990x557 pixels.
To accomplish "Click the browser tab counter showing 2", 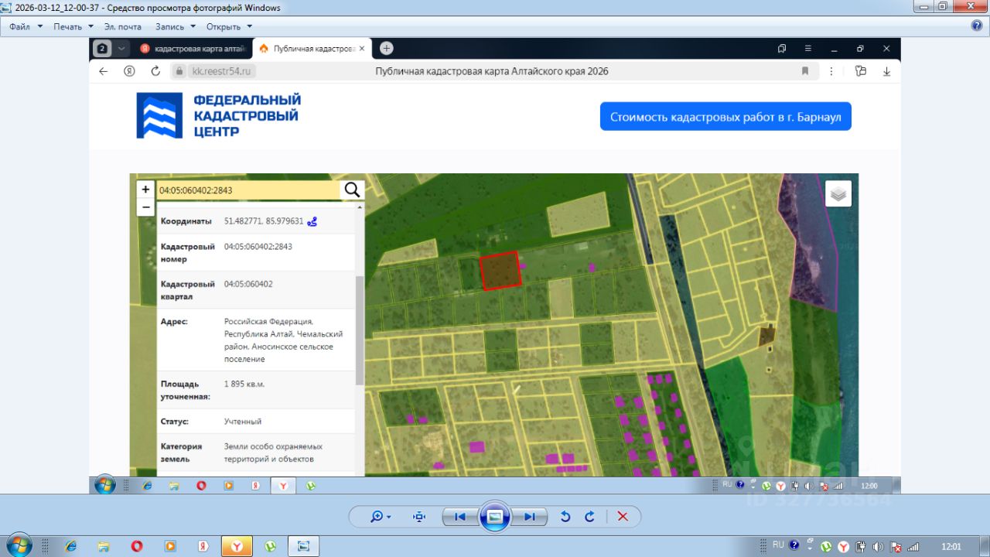I will pos(102,48).
